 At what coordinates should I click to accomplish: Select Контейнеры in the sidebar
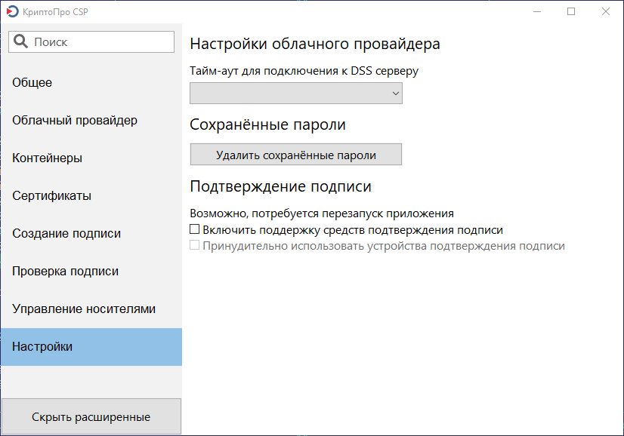(91, 158)
